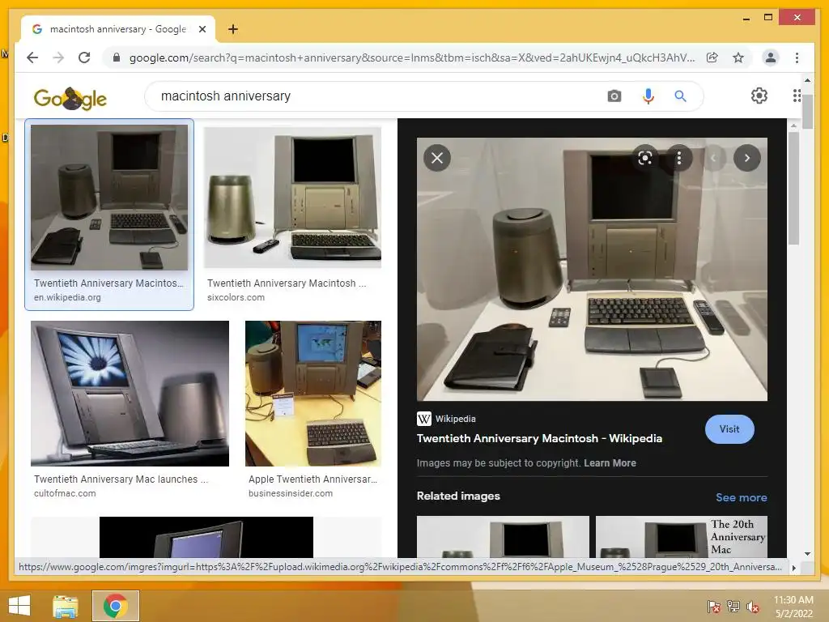
Task: Open Action Center flag in tray
Action: [x=714, y=607]
